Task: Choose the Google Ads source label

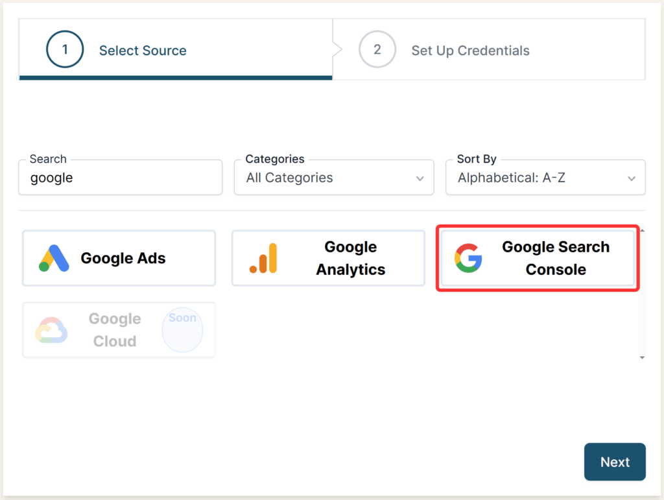Action: tap(123, 258)
